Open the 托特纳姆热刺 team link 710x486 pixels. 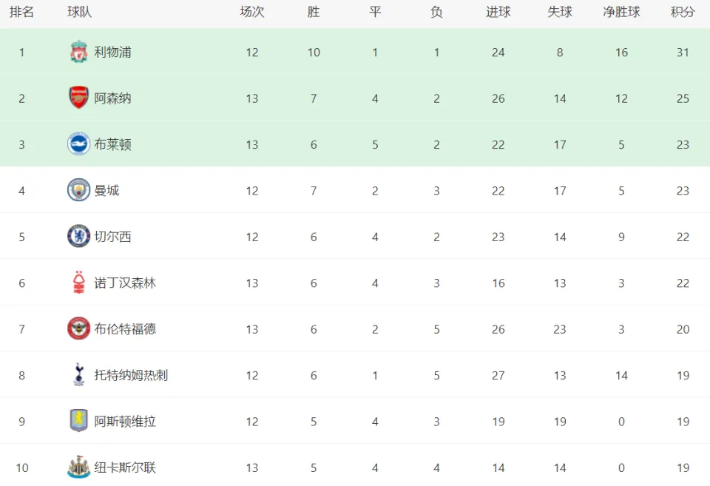click(131, 376)
